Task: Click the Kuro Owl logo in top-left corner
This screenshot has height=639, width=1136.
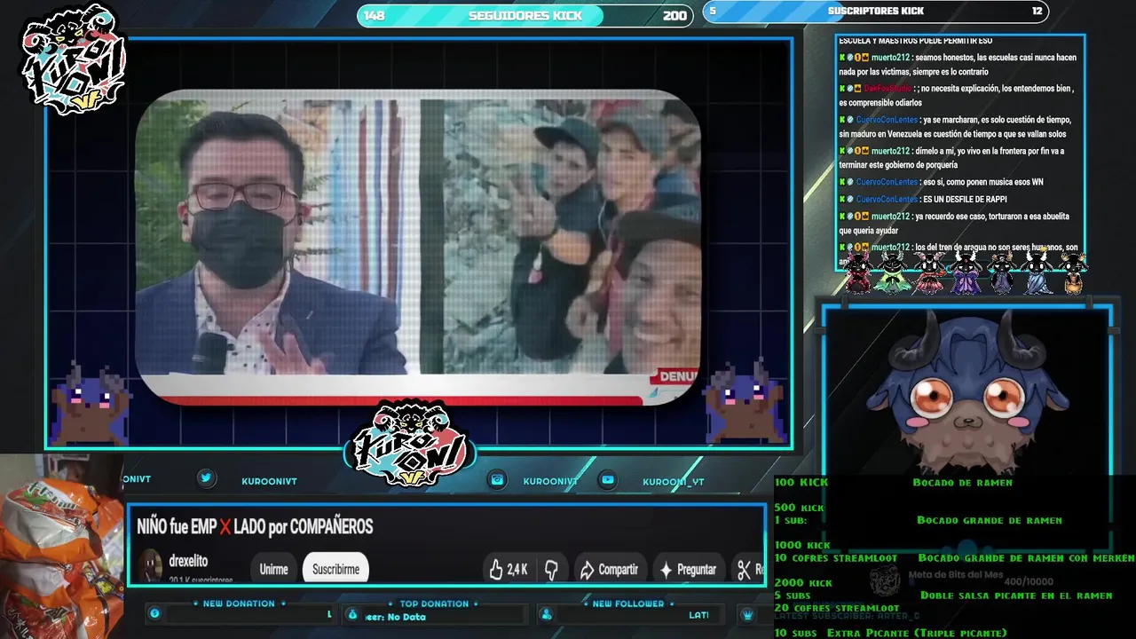Action: [x=73, y=59]
